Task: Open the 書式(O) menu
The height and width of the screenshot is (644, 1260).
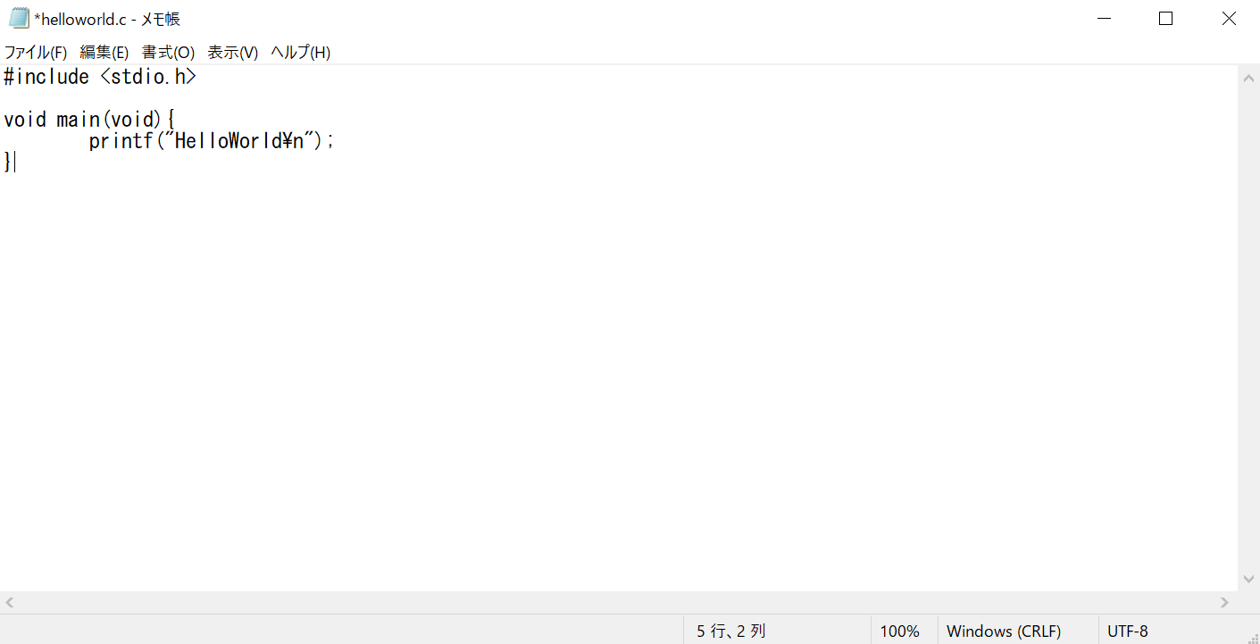Action: (x=168, y=53)
